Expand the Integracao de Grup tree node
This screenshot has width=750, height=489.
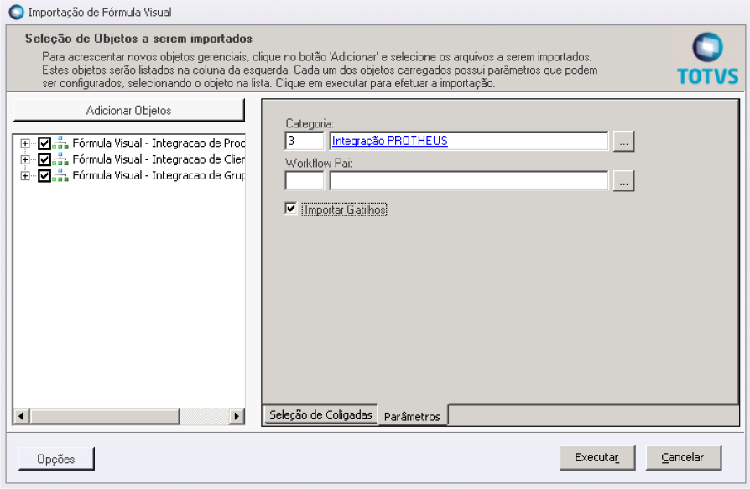coord(25,175)
